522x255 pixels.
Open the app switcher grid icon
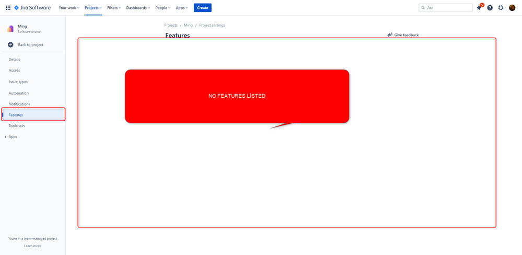pyautogui.click(x=8, y=8)
